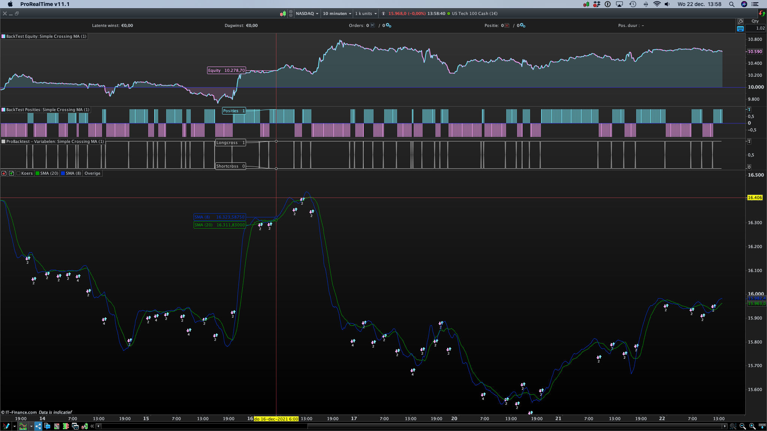Open the multi-chart windows icon
This screenshot has width=767, height=431.
click(75, 426)
